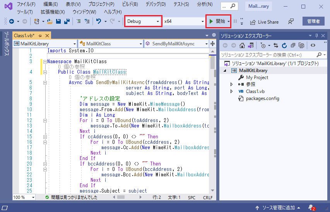The width and height of the screenshot is (330, 212).
Task: Open the 拡張機能(X) menu
Action: click(x=53, y=12)
